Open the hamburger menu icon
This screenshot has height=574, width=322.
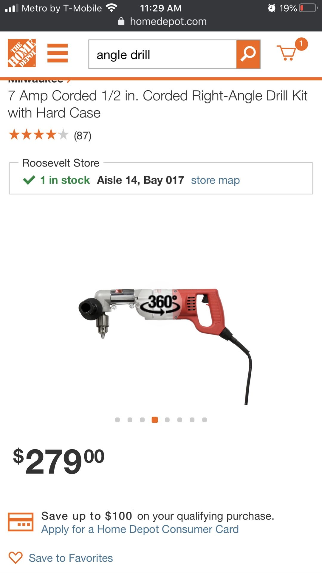pos(58,53)
